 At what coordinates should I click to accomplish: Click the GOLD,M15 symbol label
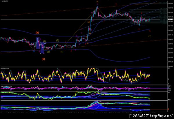coord(4,1)
